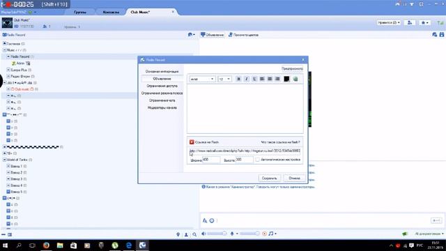
Task: Expand the Взвод 1 channel
Action: coord(8,166)
